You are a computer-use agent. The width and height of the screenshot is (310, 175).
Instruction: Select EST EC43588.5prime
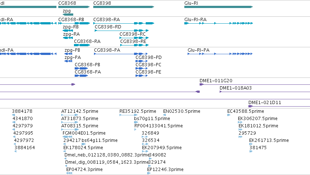(x=246, y=111)
